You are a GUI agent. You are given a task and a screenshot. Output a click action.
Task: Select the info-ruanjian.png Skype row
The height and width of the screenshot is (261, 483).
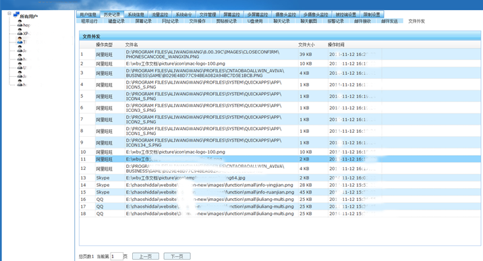pyautogui.click(x=280, y=192)
